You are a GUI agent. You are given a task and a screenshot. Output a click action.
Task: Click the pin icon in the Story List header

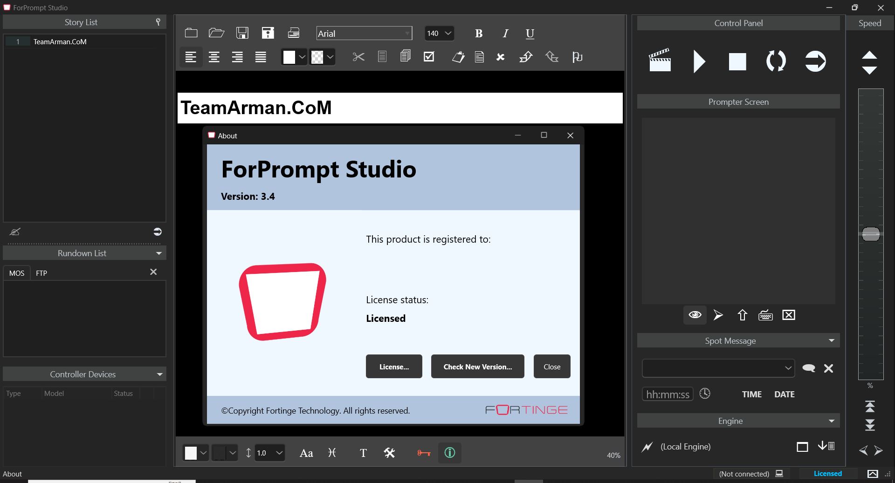point(158,22)
